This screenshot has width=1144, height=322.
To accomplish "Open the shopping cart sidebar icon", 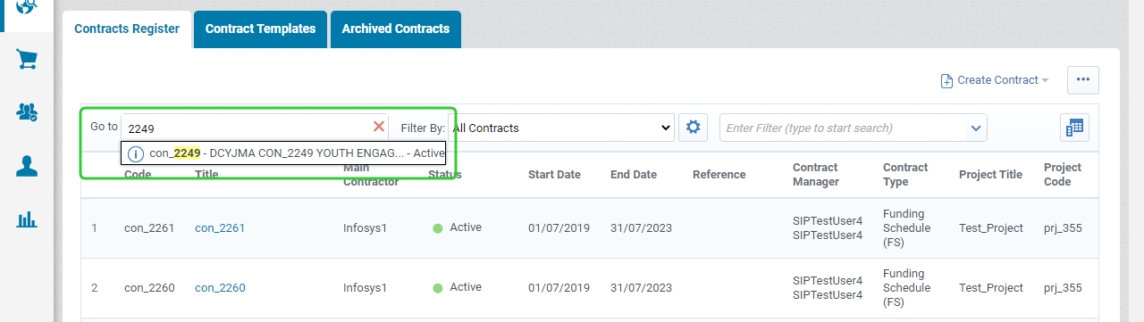I will tap(27, 60).
